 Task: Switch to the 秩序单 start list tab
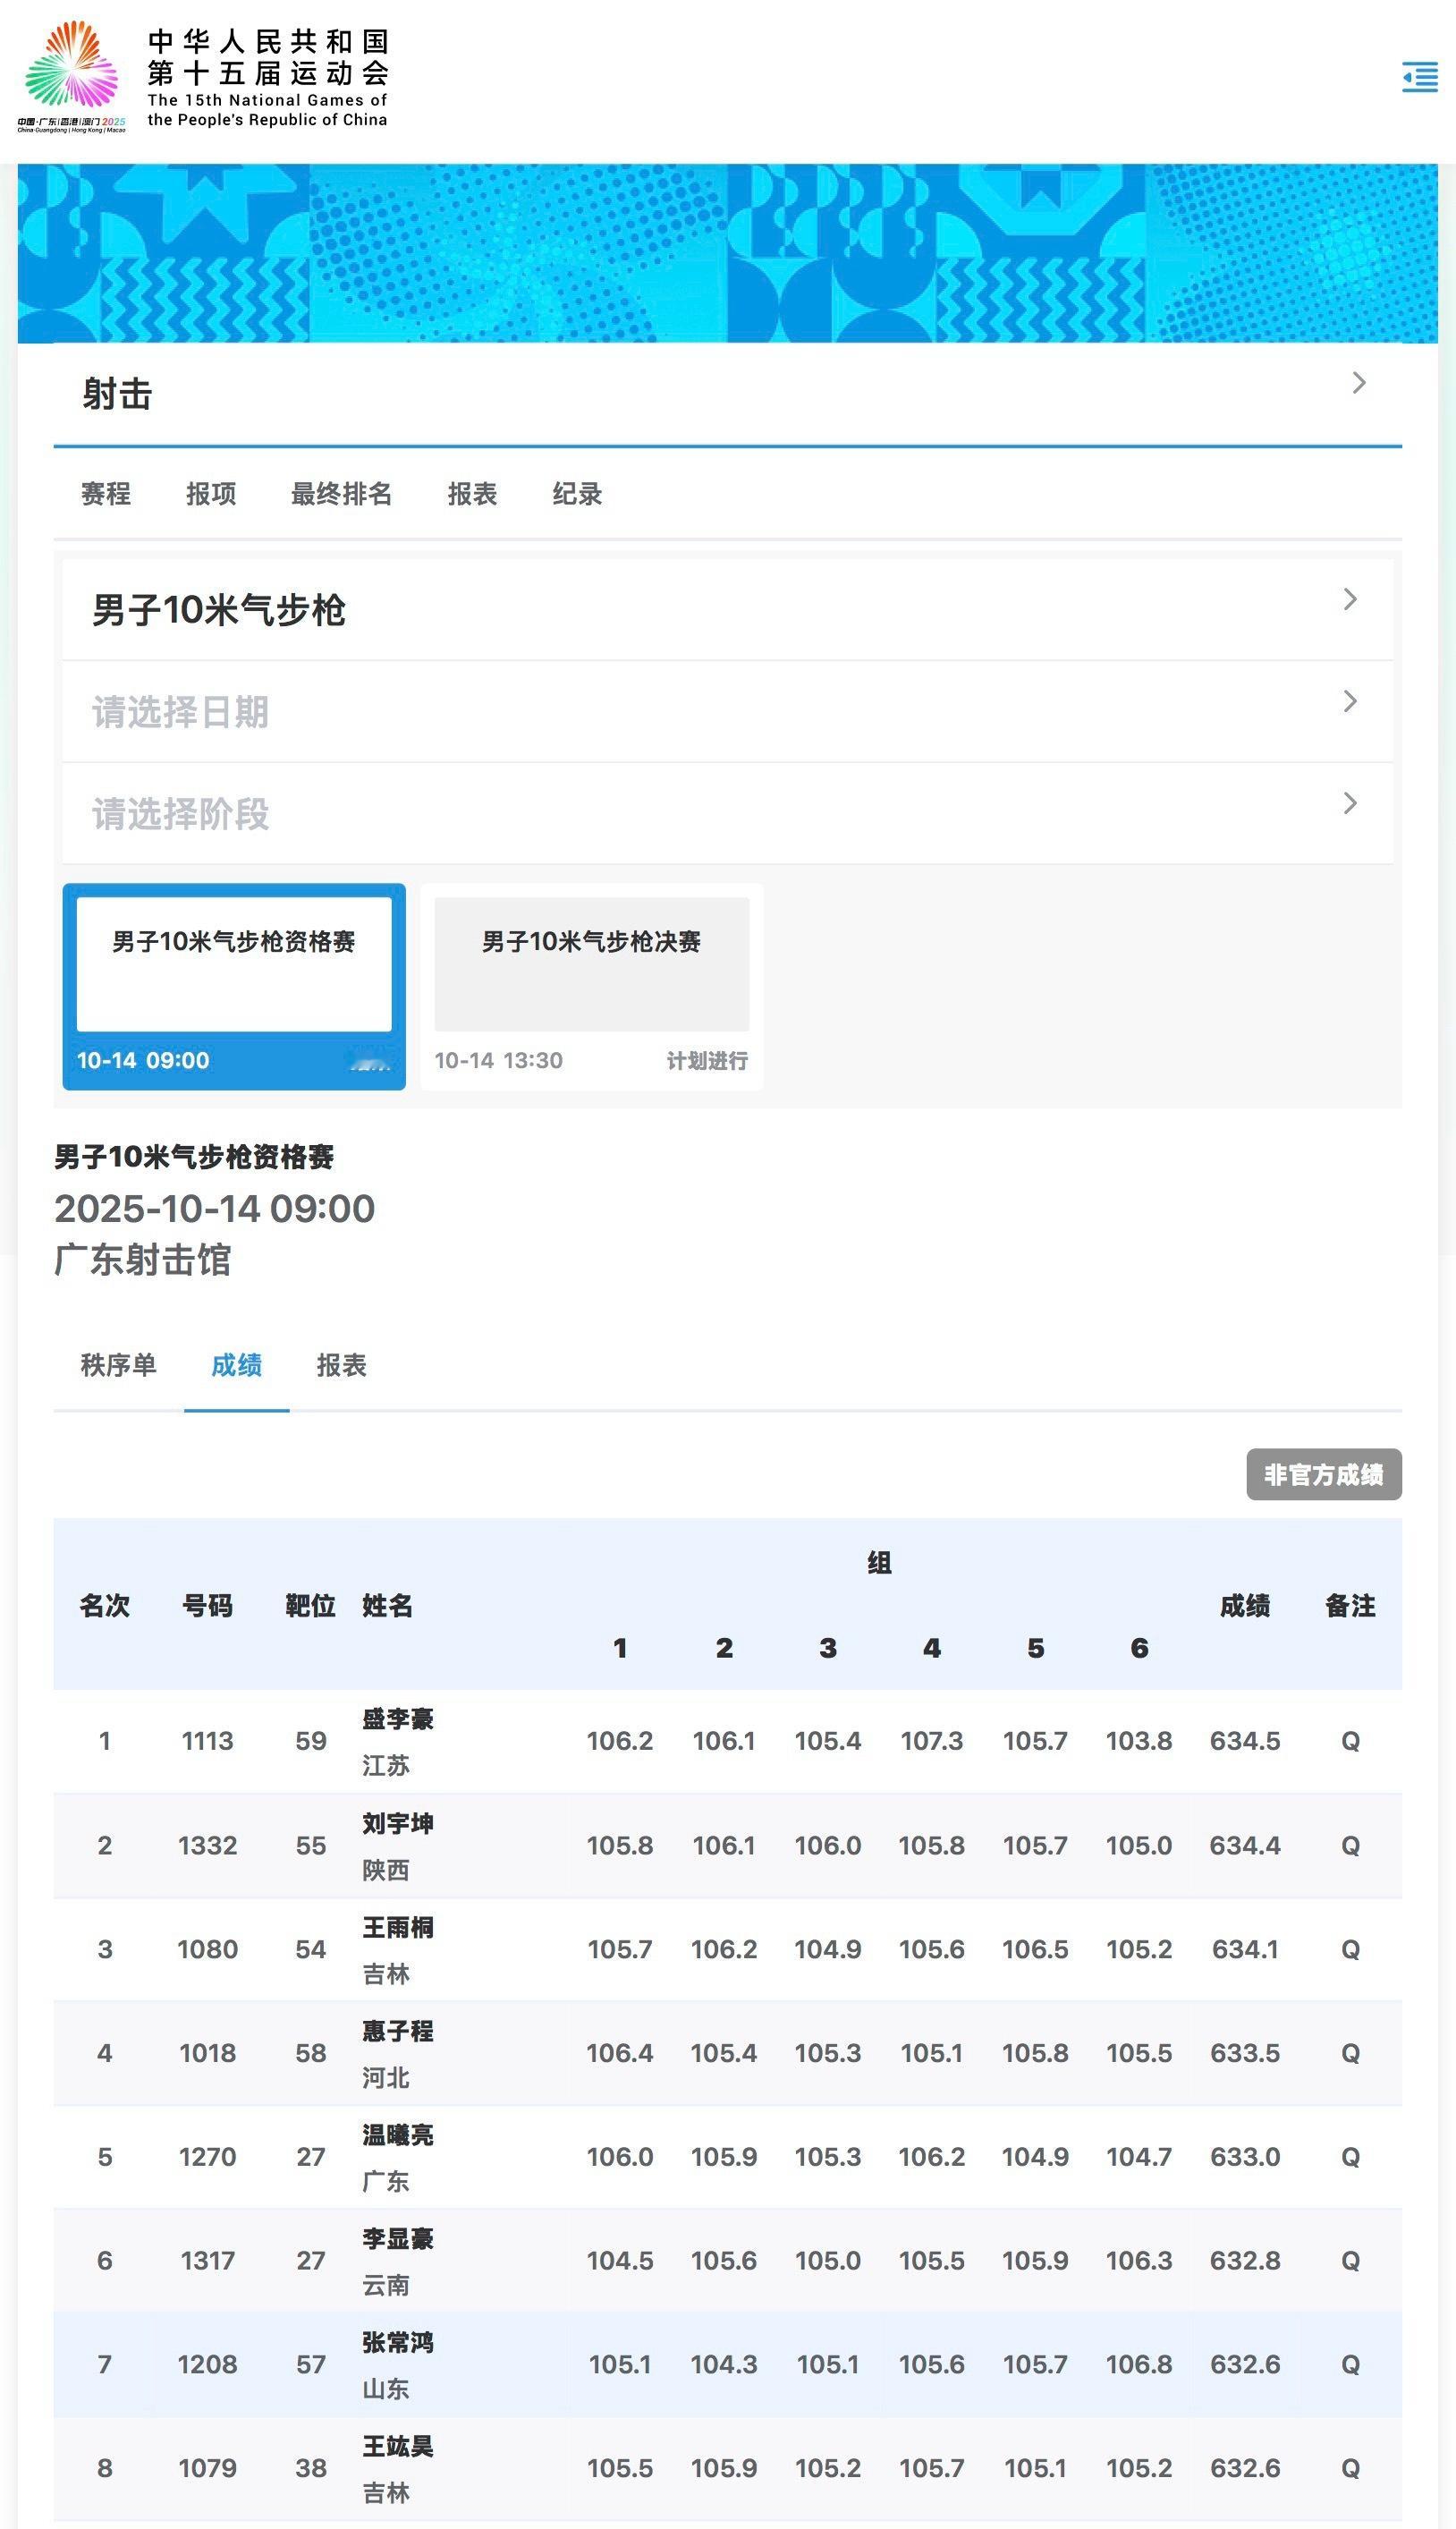(x=118, y=1366)
